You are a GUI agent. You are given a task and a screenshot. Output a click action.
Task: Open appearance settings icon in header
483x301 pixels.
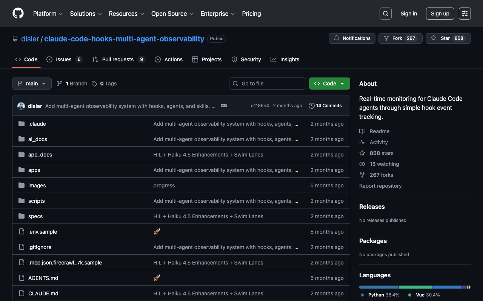465,14
